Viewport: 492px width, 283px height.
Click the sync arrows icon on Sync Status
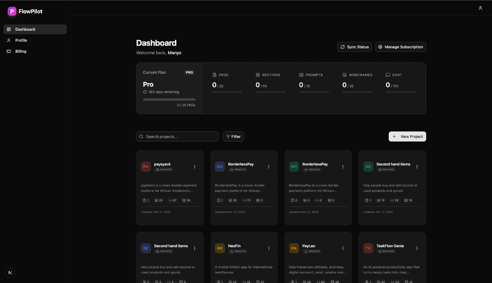tap(343, 47)
